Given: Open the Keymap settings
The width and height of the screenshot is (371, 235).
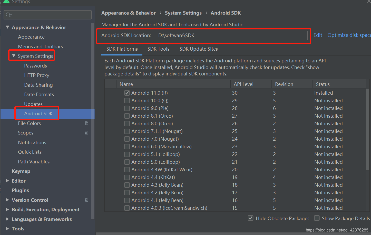Looking at the screenshot, I should click(x=21, y=171).
